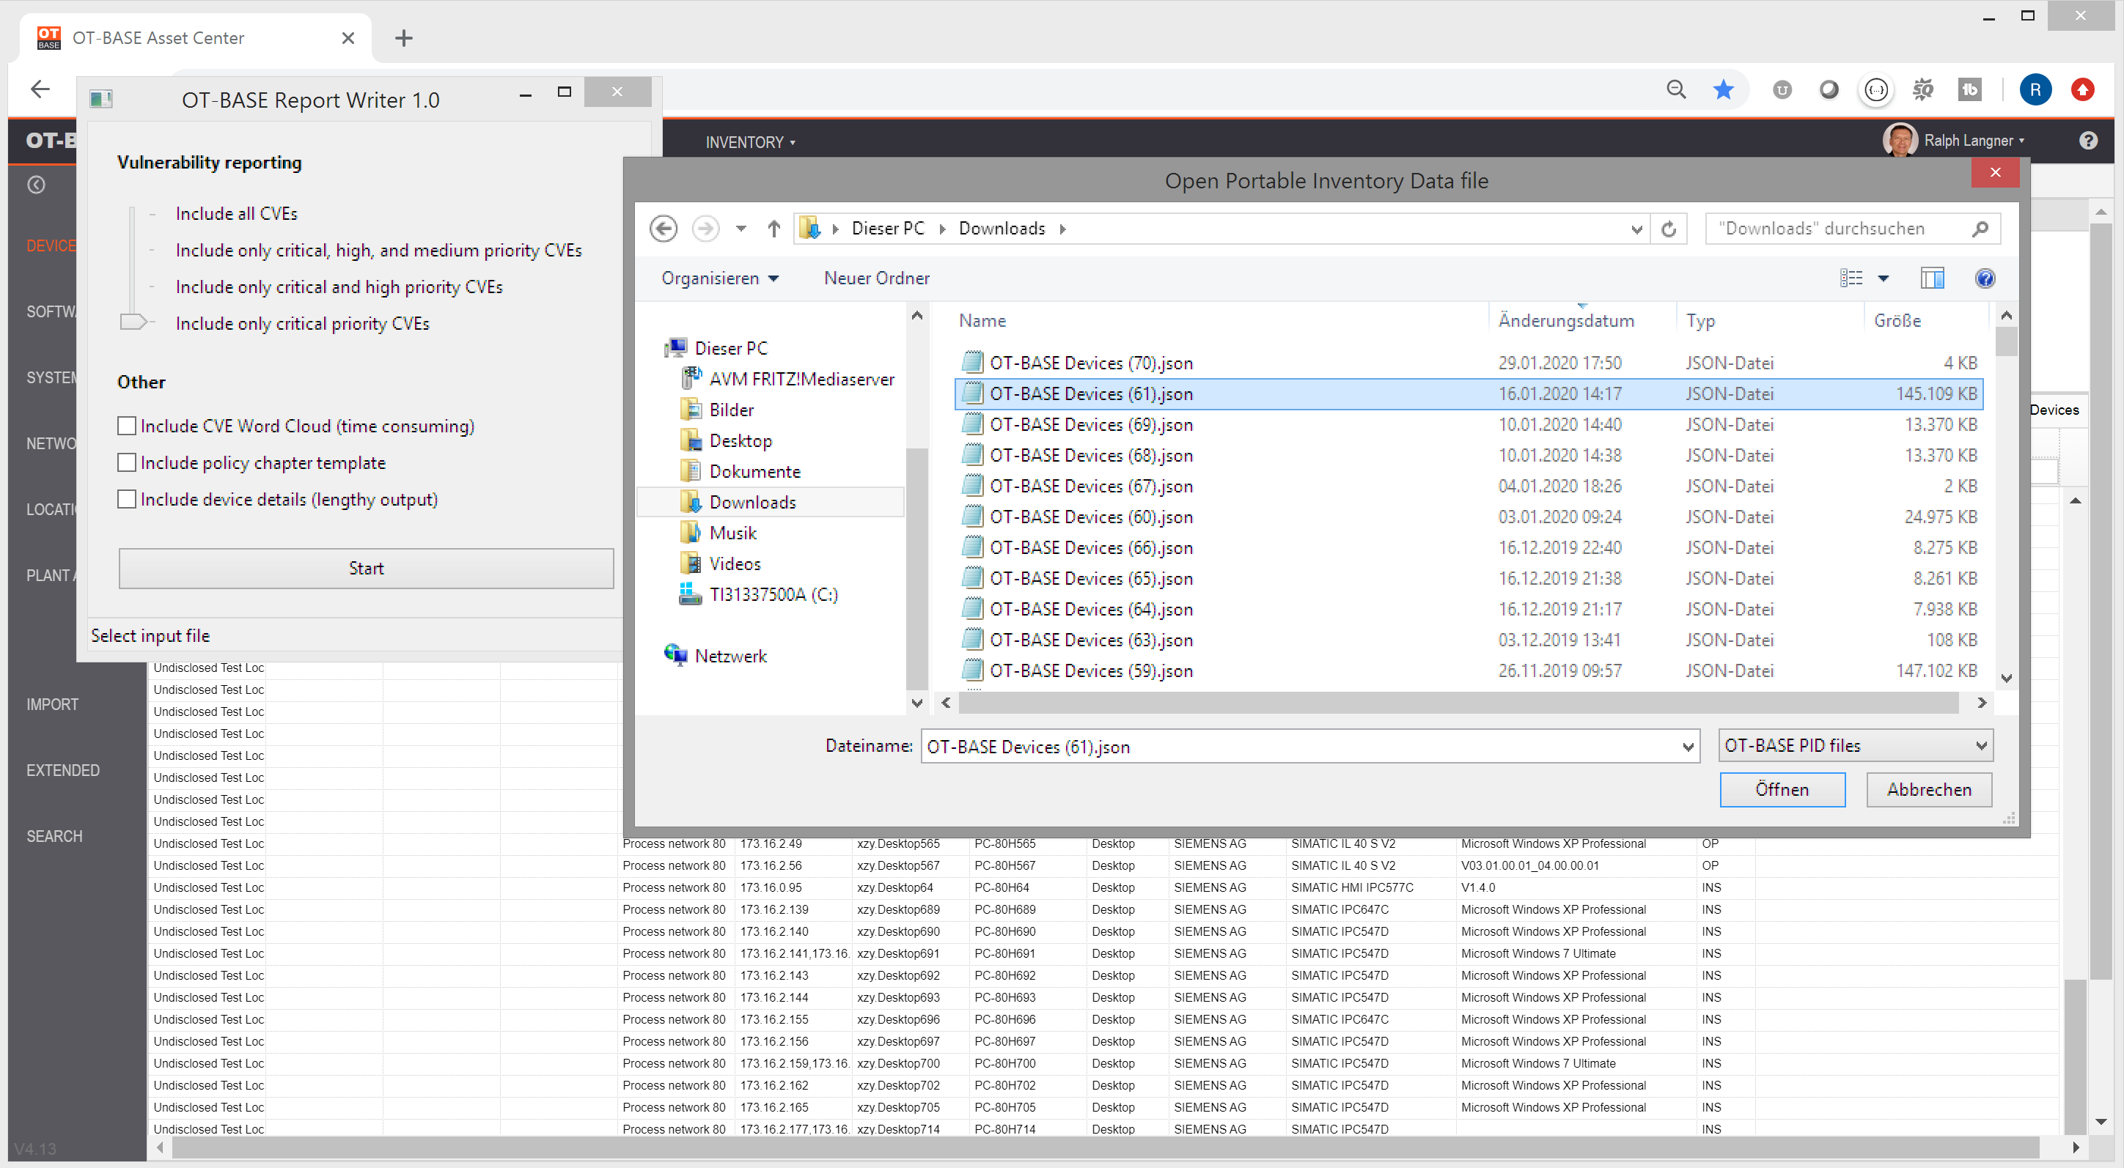Click the Downloads breadcrumb in the address bar

1001,229
